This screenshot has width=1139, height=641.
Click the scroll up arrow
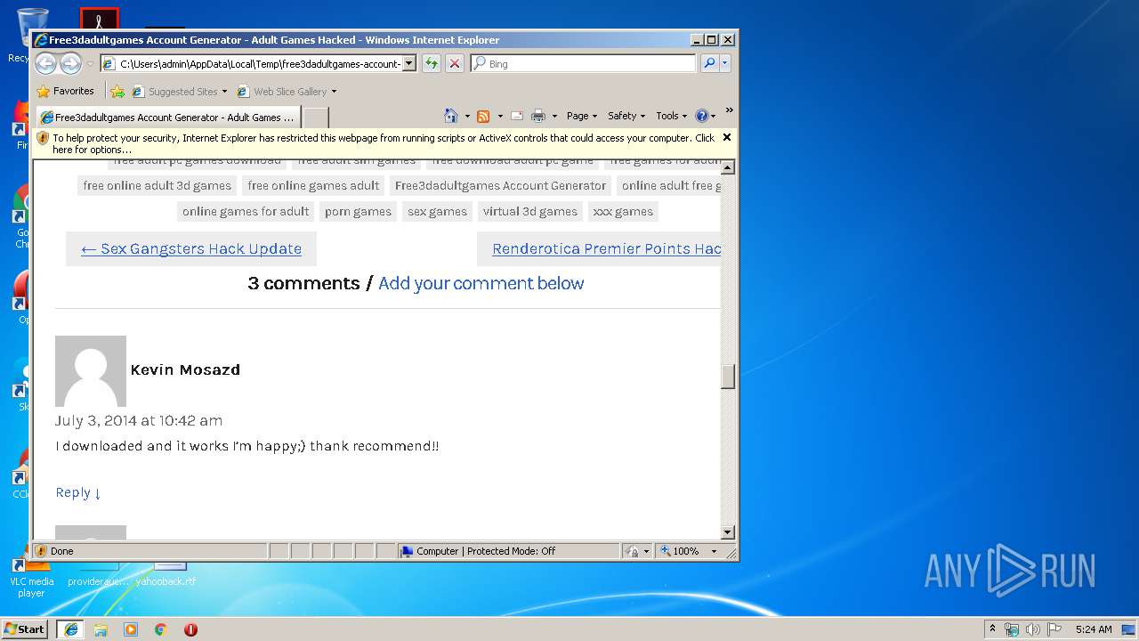[x=727, y=167]
